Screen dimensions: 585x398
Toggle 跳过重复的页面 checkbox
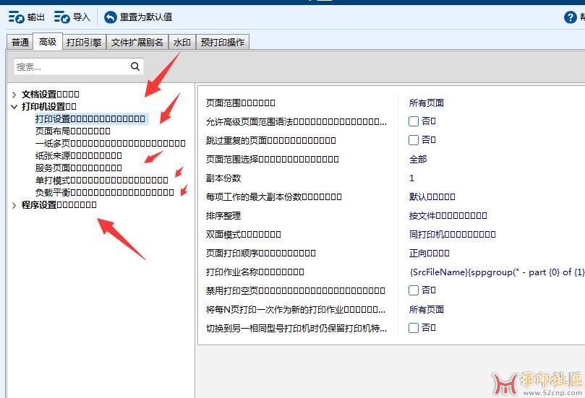(x=414, y=140)
